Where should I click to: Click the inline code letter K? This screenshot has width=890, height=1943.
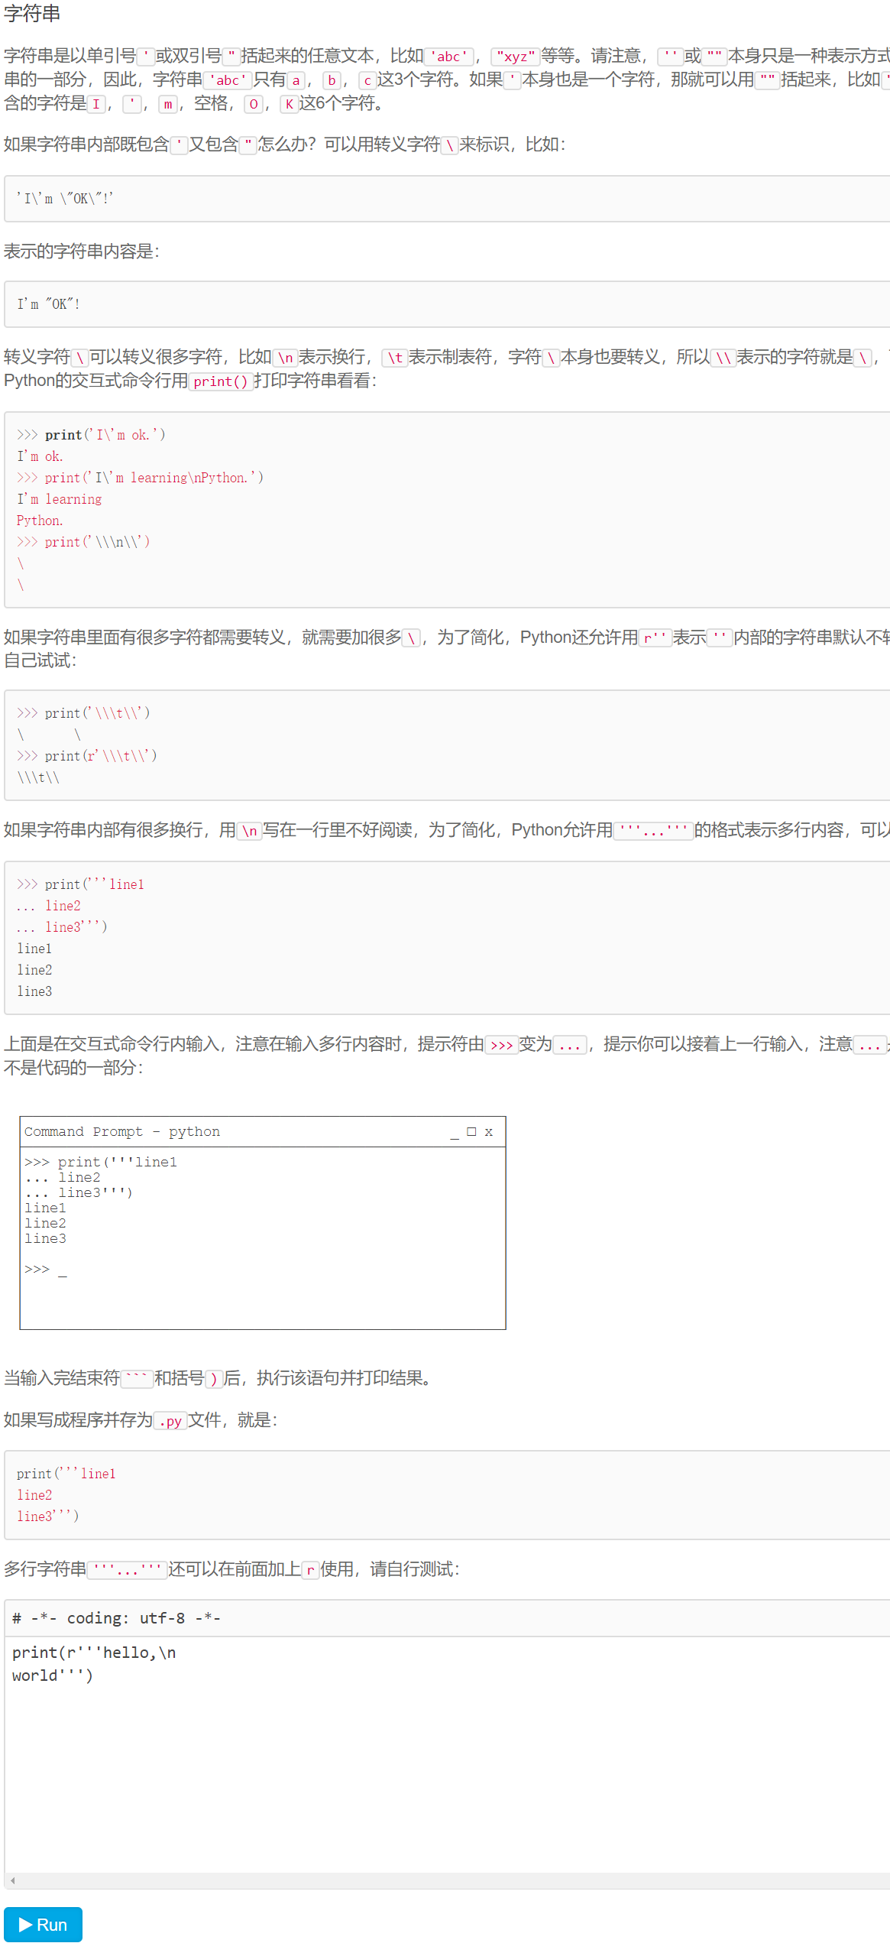click(289, 104)
